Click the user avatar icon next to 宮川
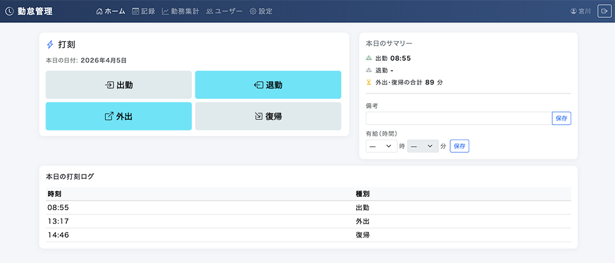615x263 pixels. point(573,11)
